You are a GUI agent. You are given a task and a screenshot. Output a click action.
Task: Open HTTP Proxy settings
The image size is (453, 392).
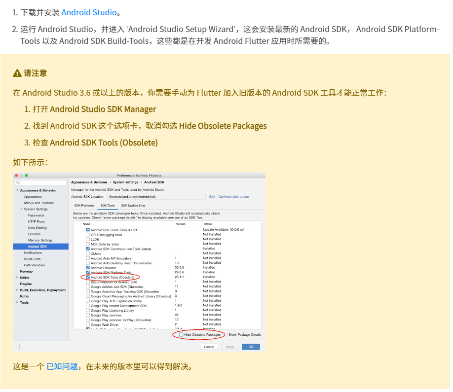pos(37,222)
